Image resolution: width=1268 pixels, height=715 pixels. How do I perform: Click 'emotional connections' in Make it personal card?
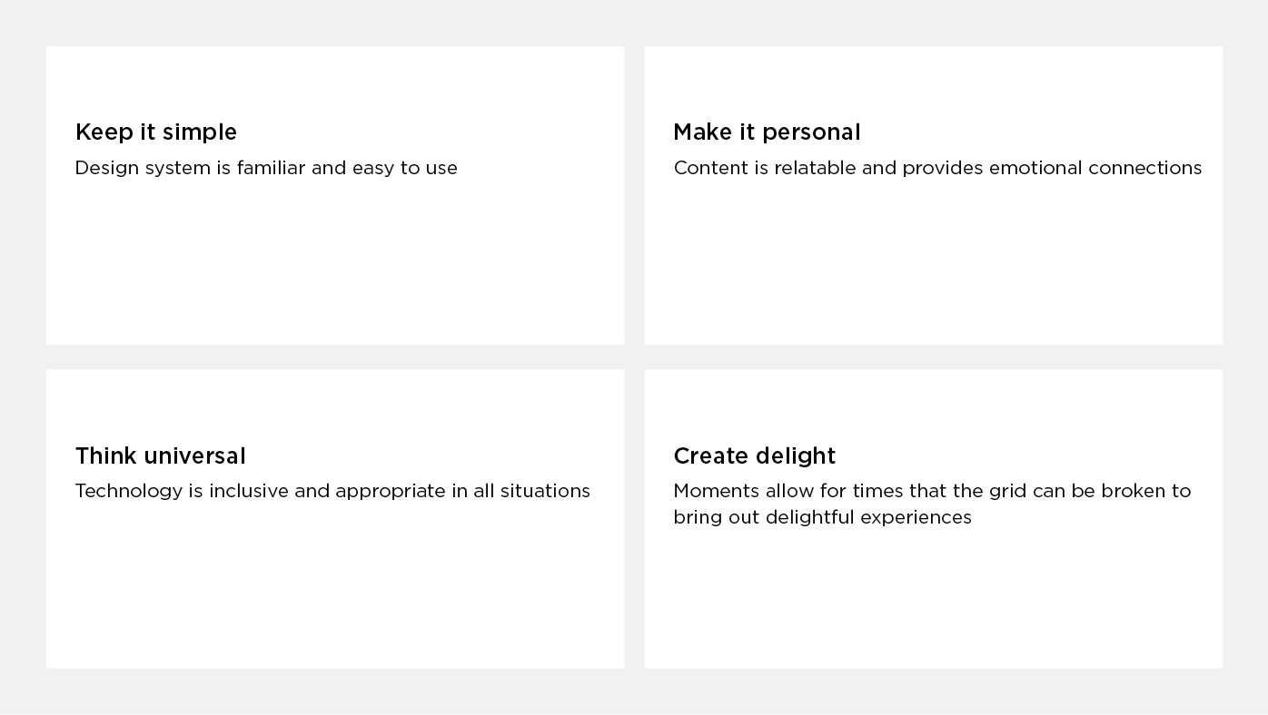(x=1095, y=168)
